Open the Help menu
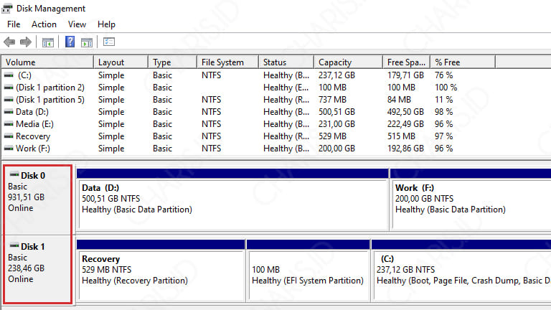This screenshot has width=551, height=310. tap(106, 24)
